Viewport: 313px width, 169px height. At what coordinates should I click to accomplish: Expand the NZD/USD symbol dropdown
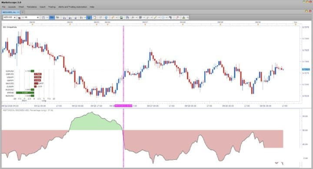(15, 17)
